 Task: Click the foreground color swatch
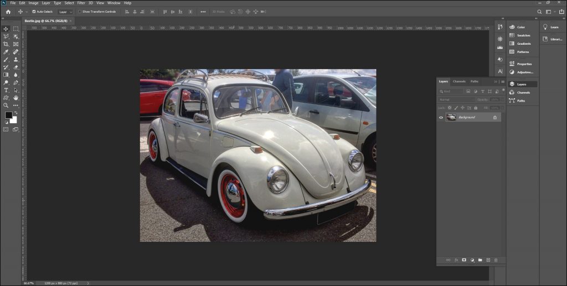click(x=9, y=115)
